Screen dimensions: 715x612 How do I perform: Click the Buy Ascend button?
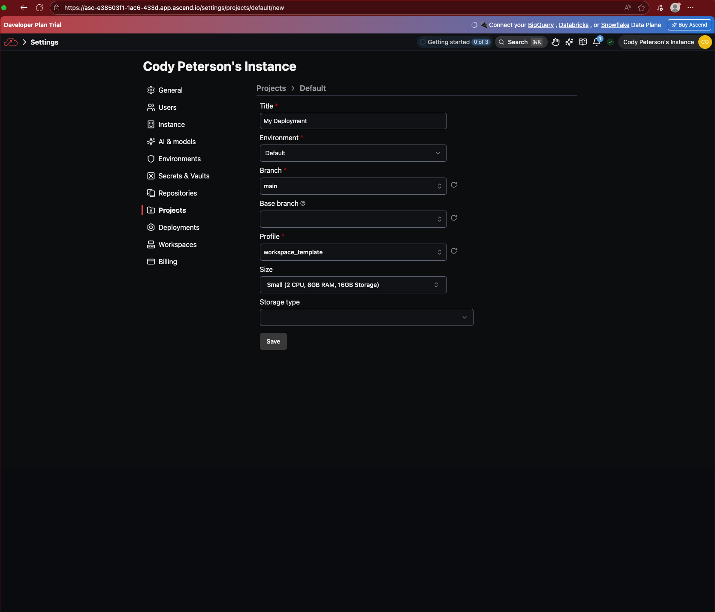coord(689,25)
